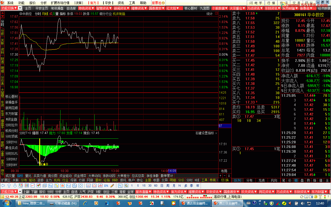The image size is (331, 207).
Task: Close the indicator settings with × icon
Action: [216, 133]
